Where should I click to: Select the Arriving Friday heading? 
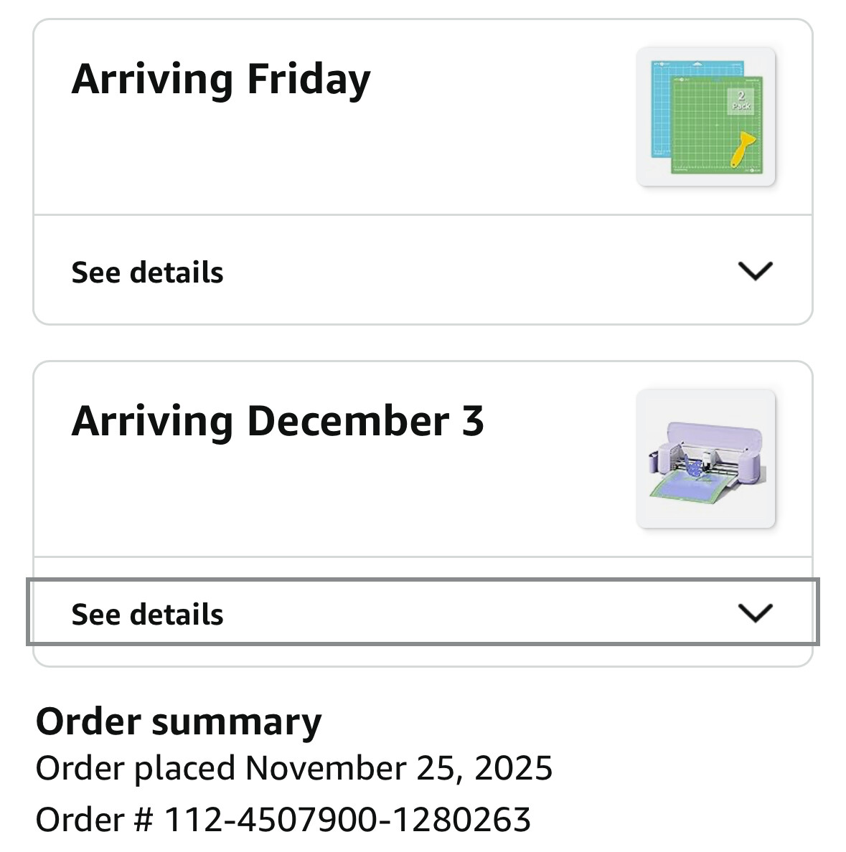(221, 79)
